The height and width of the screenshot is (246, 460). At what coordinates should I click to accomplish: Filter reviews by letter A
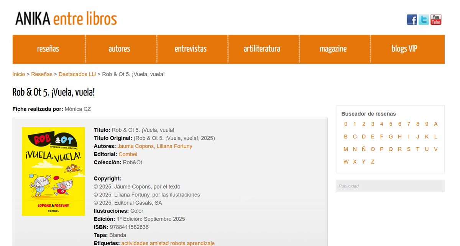[x=436, y=124]
